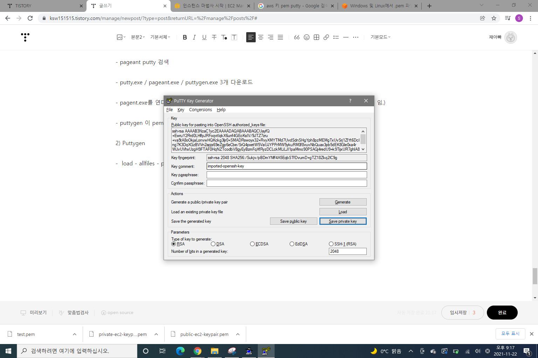Insert a blockquote
The height and width of the screenshot is (358, 538).
297,37
